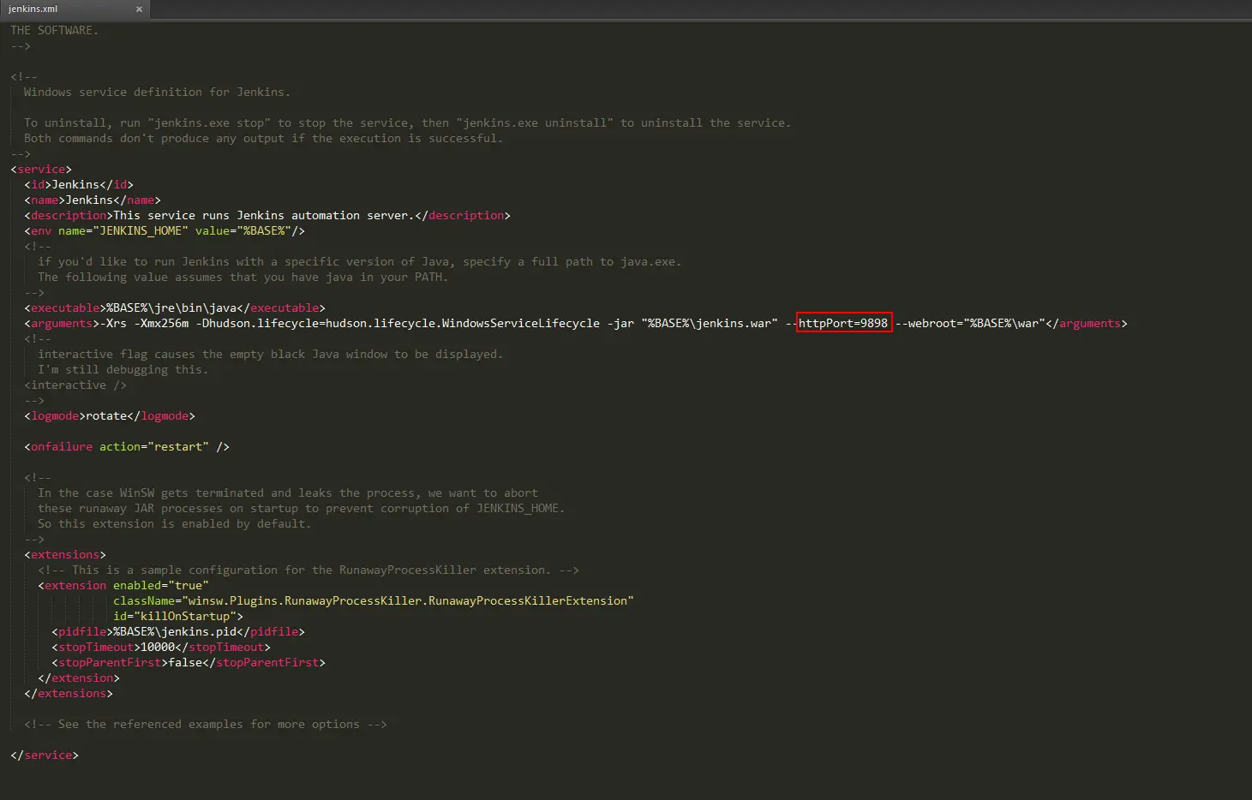The height and width of the screenshot is (800, 1252).
Task: Click the opening <extensions> tag
Action: (x=65, y=554)
